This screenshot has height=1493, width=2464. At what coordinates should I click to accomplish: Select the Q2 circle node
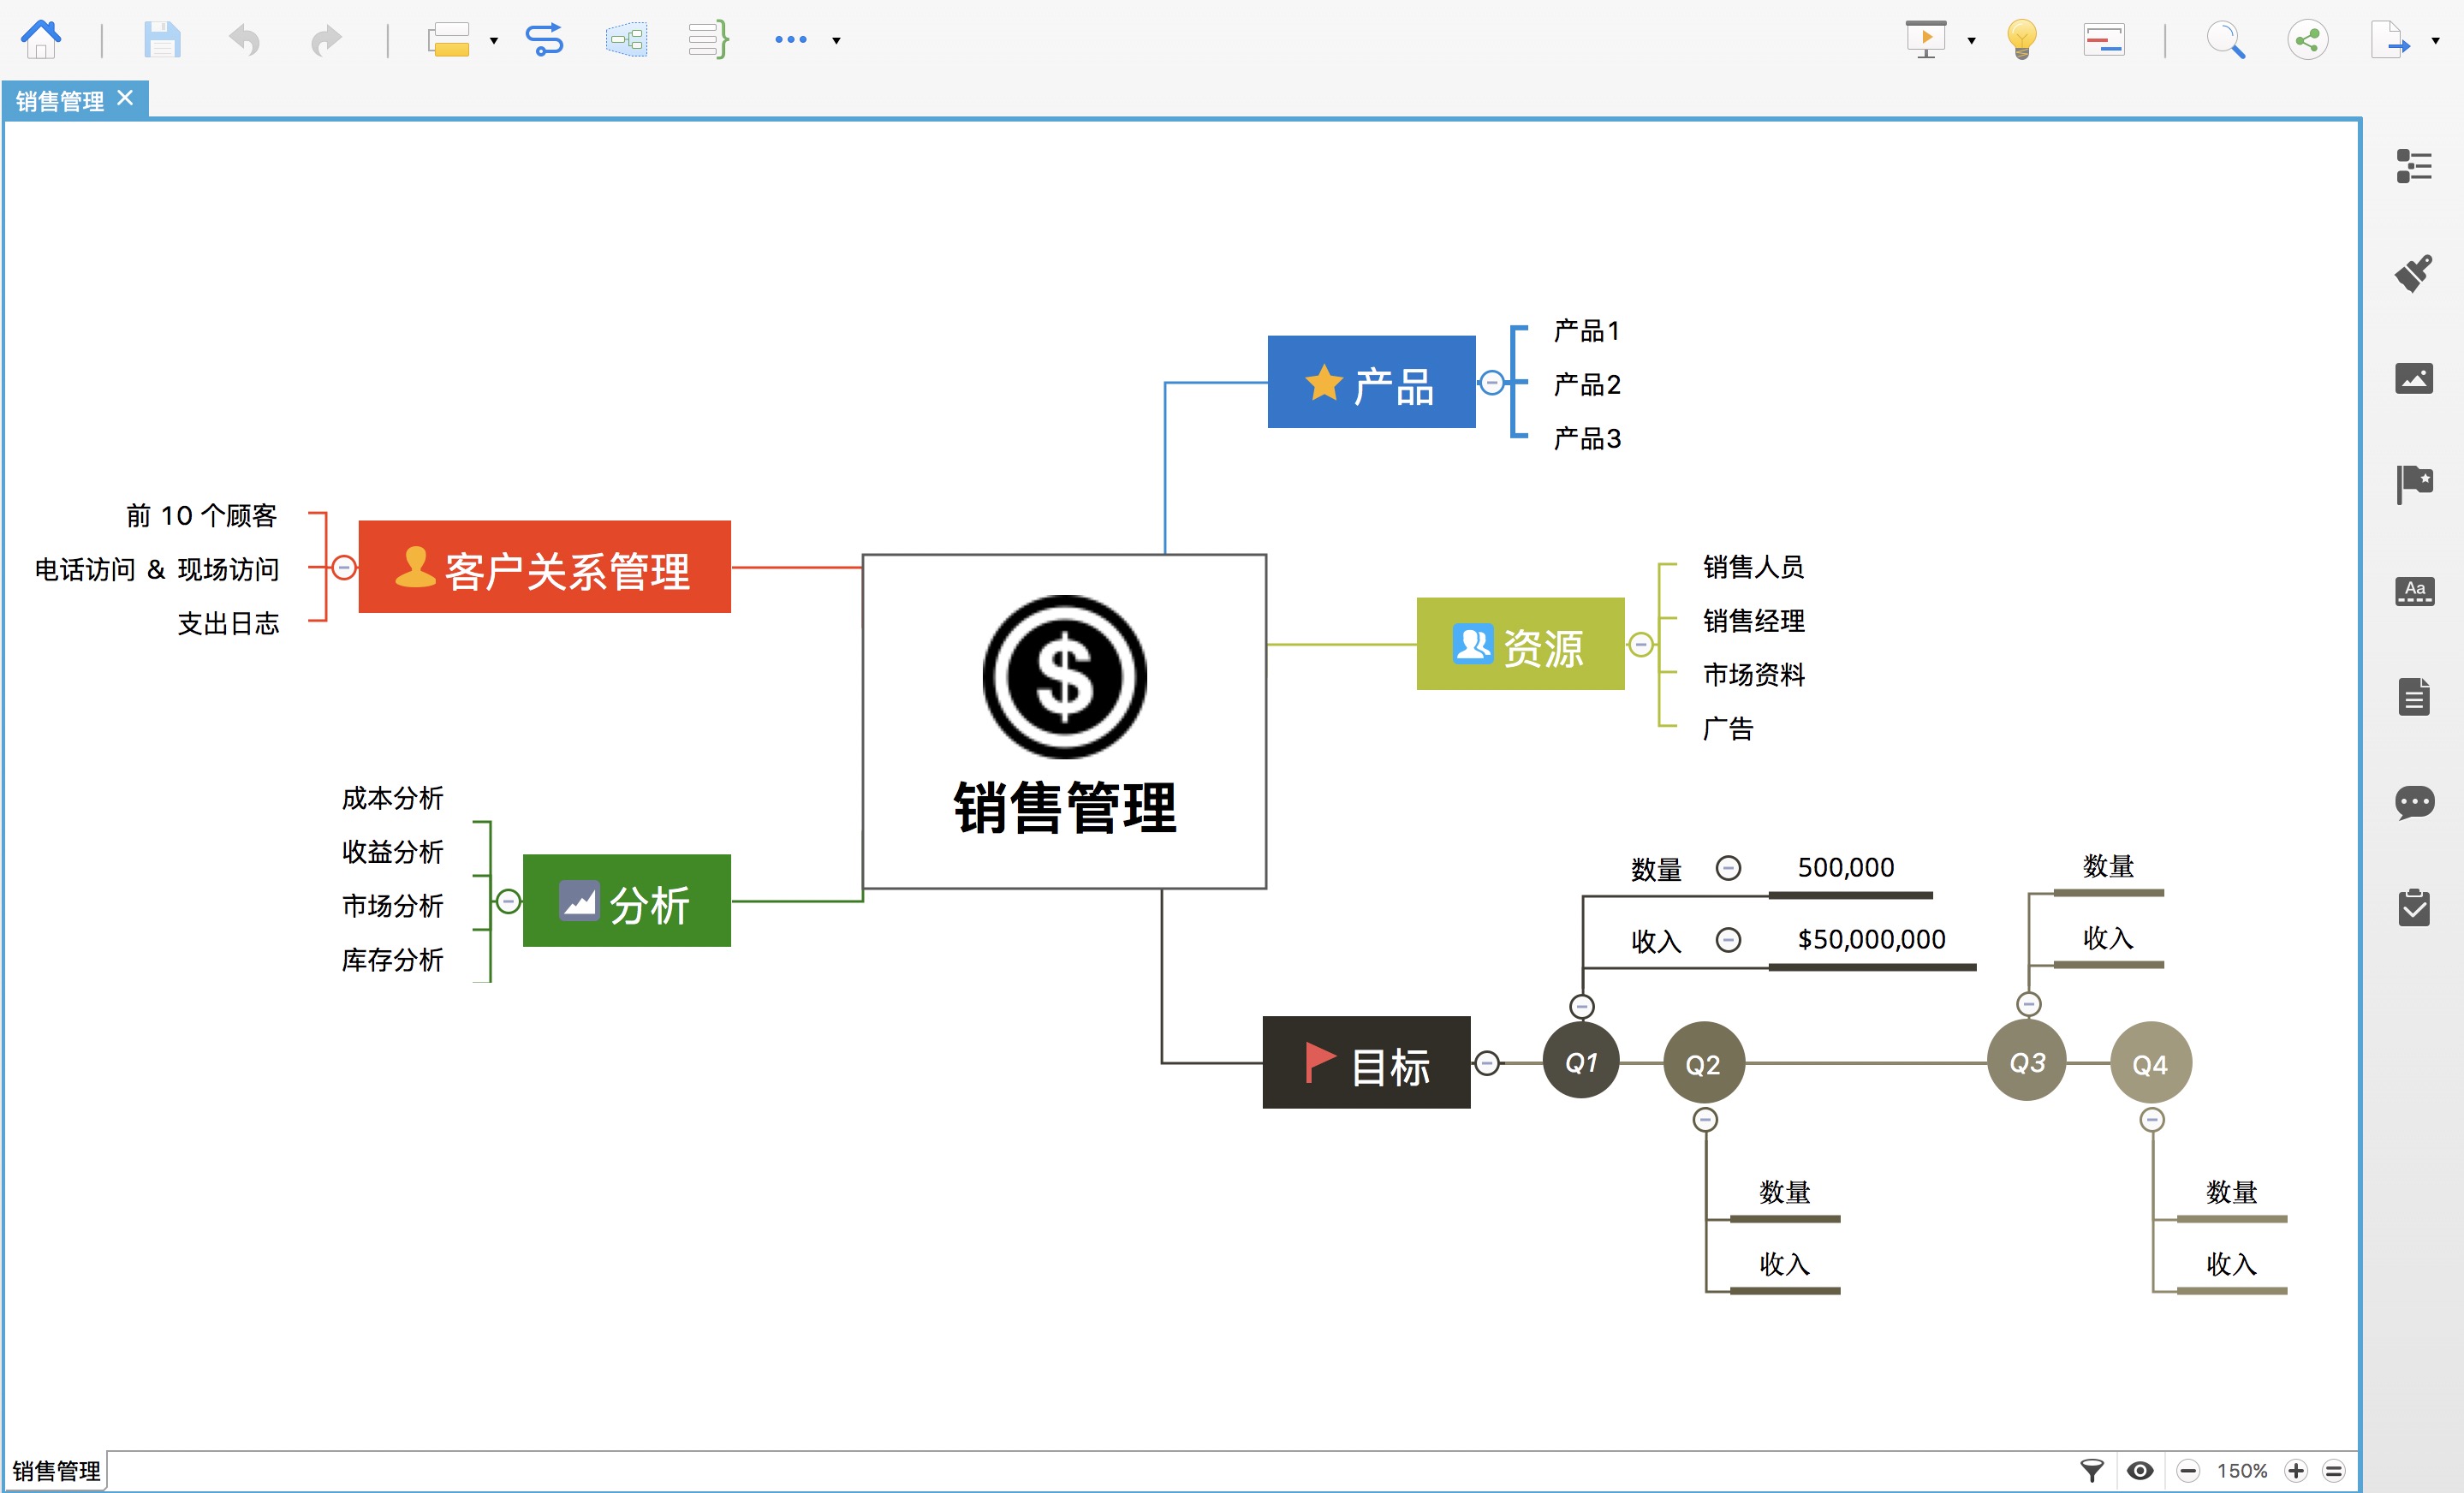(1704, 1063)
